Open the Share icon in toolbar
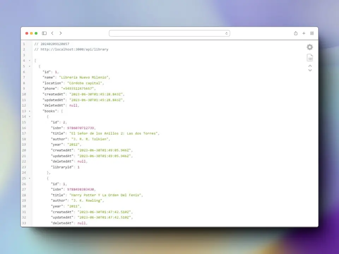 (x=296, y=33)
